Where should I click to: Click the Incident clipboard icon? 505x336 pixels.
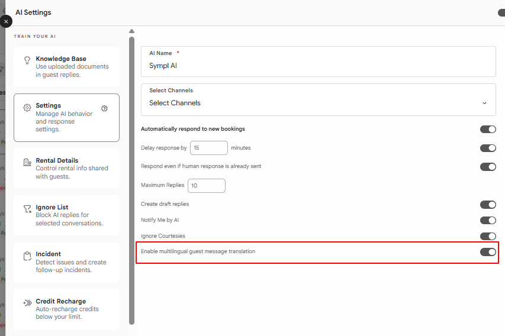click(x=27, y=256)
